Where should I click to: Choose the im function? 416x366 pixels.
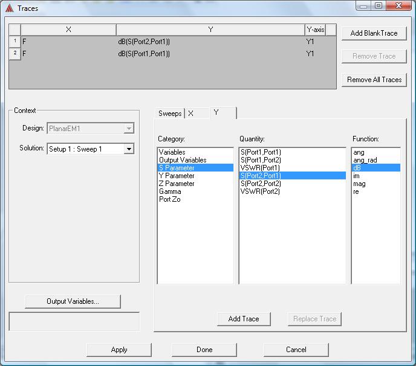pos(376,176)
